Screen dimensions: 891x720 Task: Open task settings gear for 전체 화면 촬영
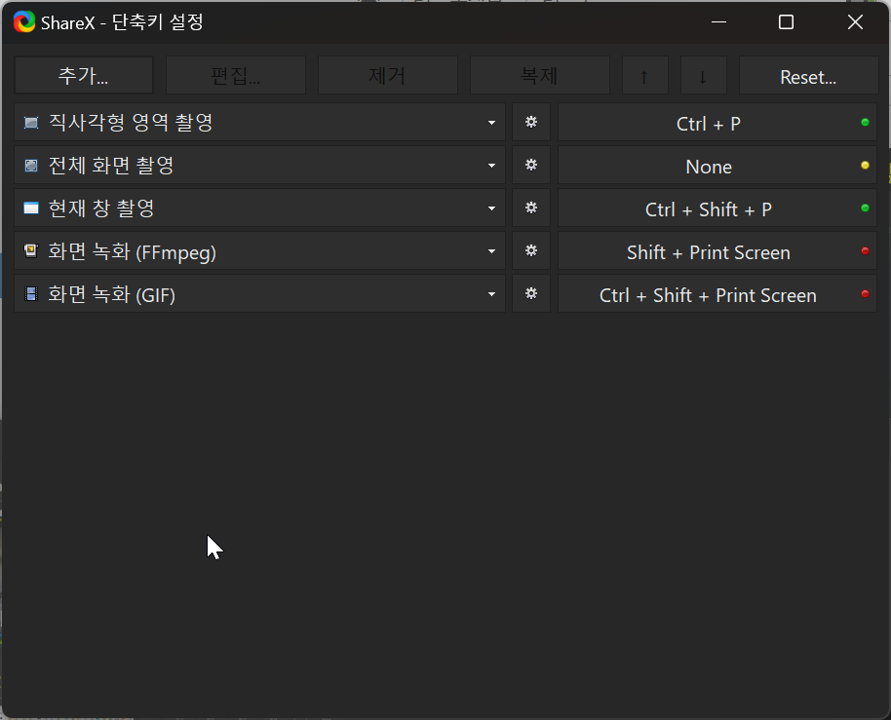click(531, 166)
